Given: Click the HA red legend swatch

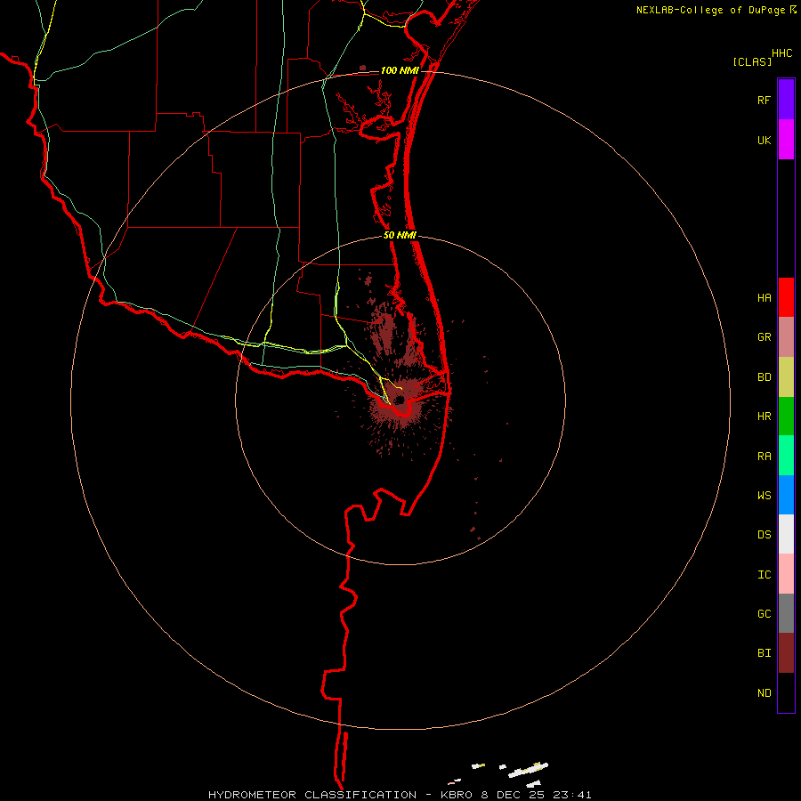Looking at the screenshot, I should pyautogui.click(x=786, y=297).
